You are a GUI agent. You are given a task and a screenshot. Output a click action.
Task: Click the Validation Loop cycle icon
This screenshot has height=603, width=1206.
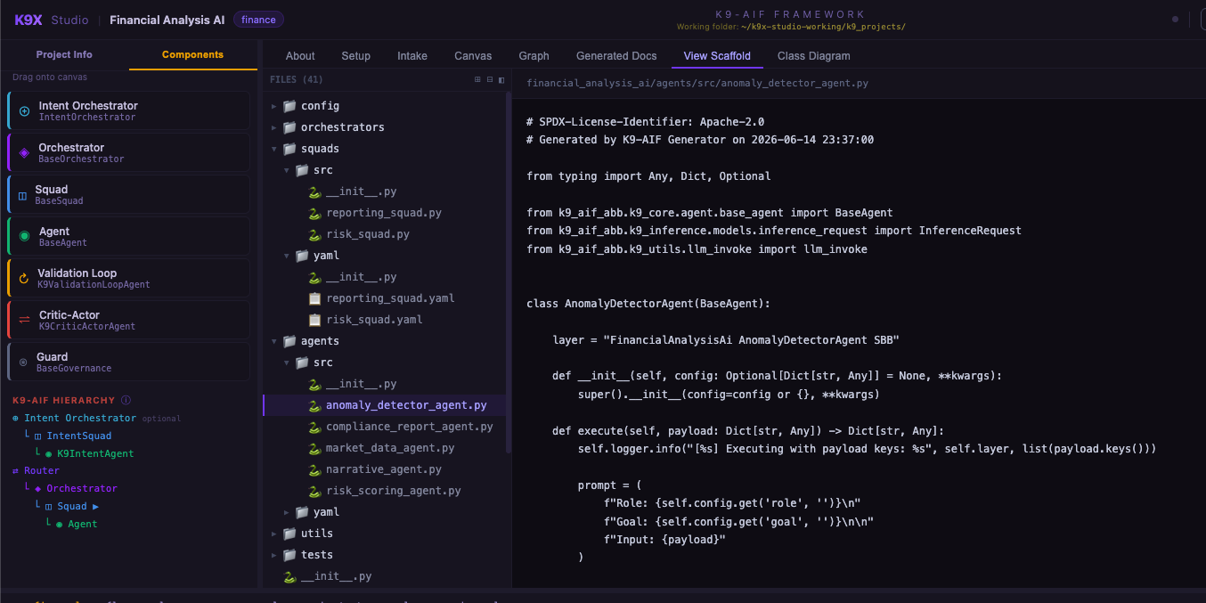24,279
